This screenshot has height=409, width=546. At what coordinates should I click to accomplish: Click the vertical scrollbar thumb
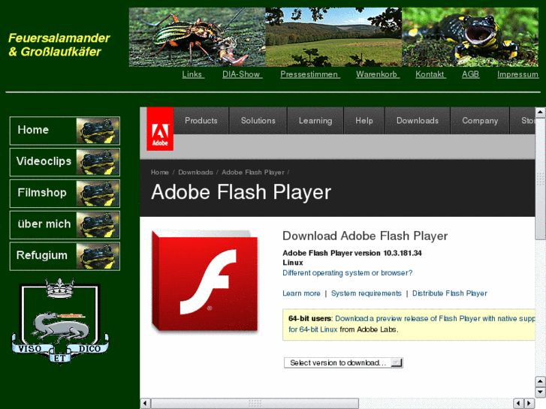(x=540, y=179)
